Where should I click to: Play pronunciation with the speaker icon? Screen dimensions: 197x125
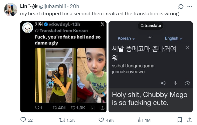pyautogui.click(x=163, y=83)
